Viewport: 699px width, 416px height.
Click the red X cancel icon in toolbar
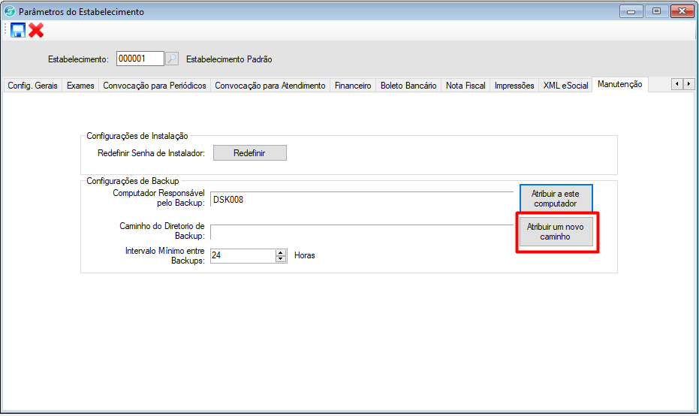[x=36, y=30]
